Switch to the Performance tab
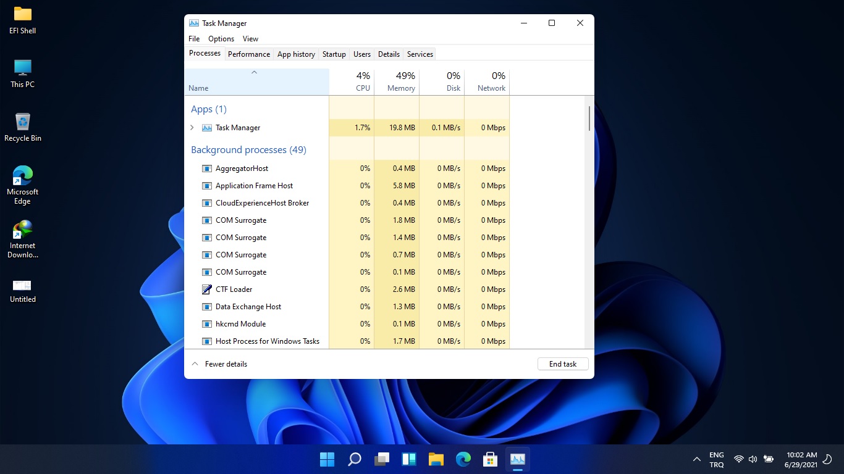 click(249, 54)
